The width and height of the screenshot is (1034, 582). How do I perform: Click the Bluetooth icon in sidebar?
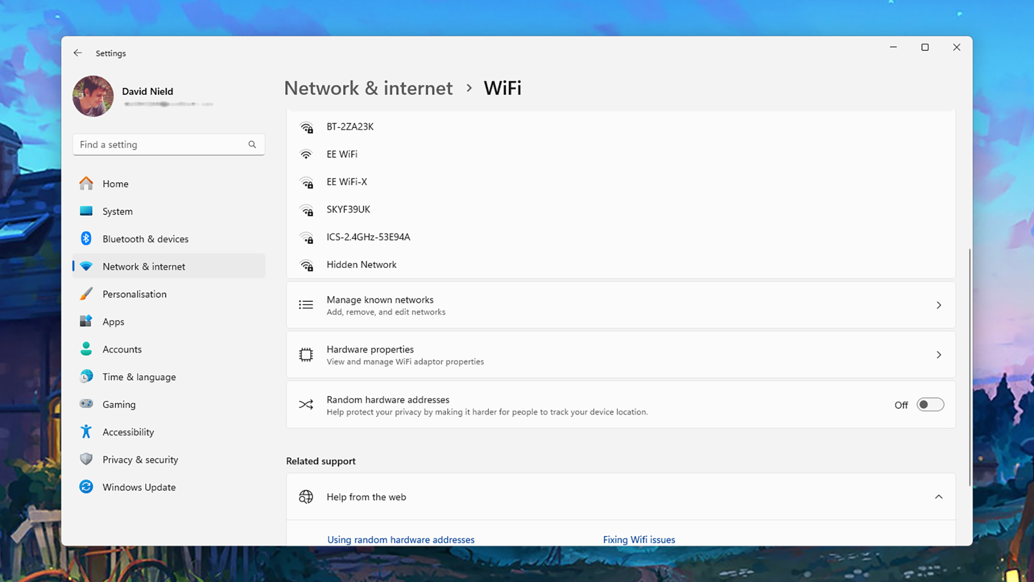tap(86, 238)
